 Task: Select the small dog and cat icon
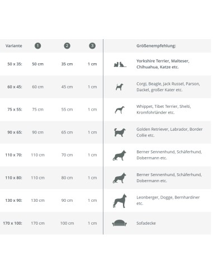click(120, 64)
